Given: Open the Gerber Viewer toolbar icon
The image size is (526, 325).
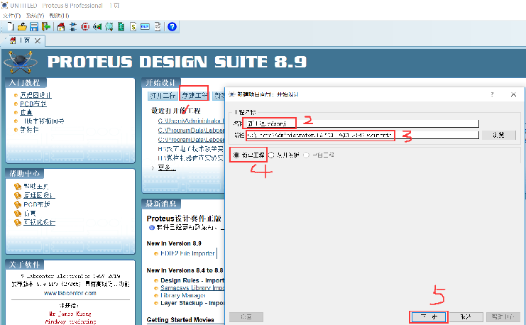Looking at the screenshot, I should pyautogui.click(x=109, y=26).
